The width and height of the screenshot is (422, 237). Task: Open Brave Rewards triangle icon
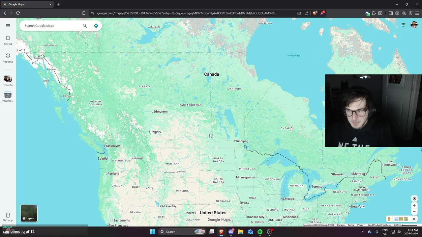pos(322,13)
